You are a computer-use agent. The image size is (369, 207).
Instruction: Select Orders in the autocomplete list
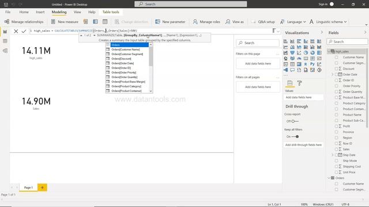point(127,45)
